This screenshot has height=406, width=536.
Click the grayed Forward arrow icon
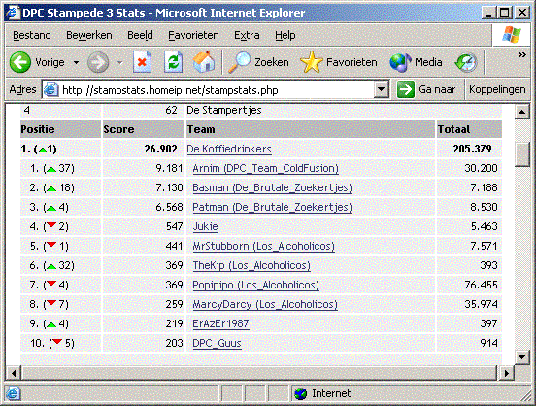[98, 62]
